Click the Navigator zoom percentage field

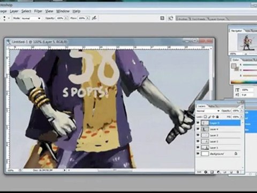tap(233, 54)
